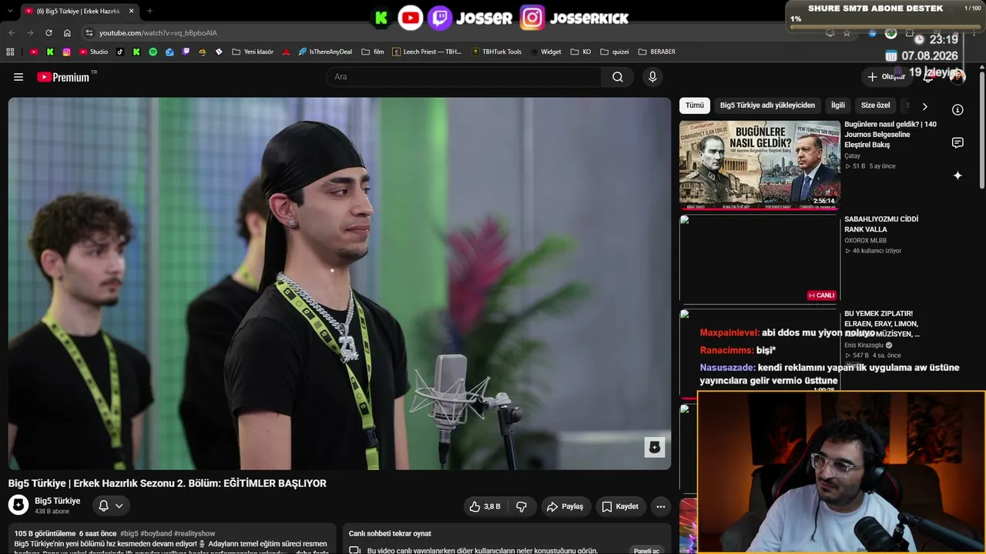View site information icon in address bar

point(89,33)
